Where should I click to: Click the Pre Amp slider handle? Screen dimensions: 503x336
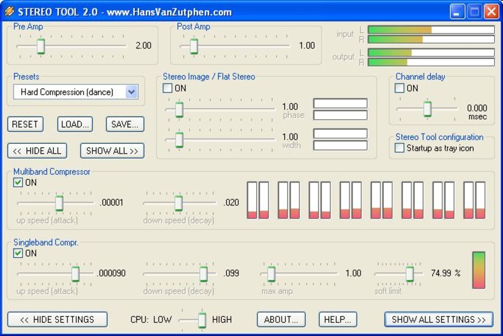click(41, 46)
